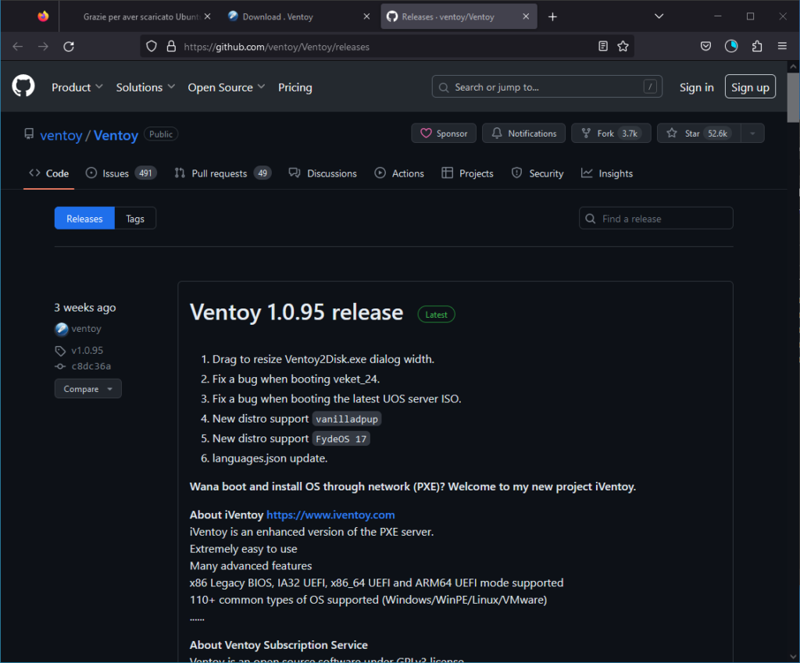The image size is (800, 663).
Task: Star the Ventoy repository
Action: tap(699, 133)
